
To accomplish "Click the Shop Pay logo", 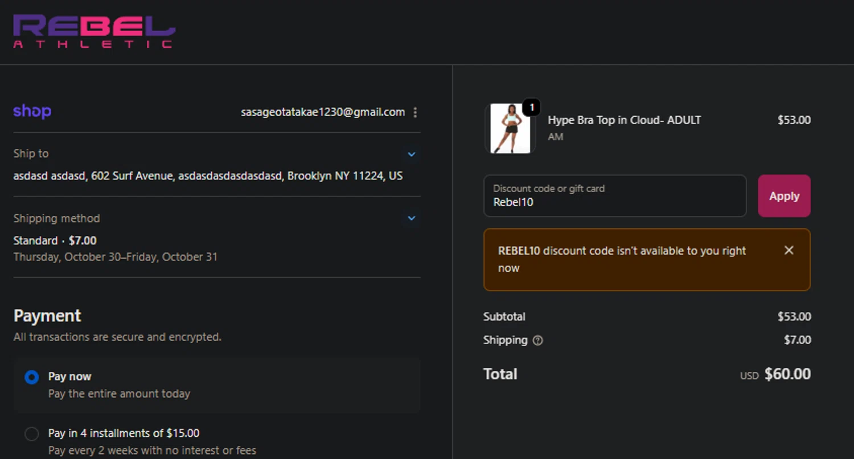I will [x=32, y=111].
